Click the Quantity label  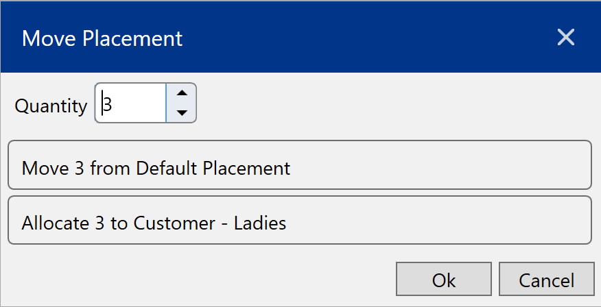[x=51, y=106]
